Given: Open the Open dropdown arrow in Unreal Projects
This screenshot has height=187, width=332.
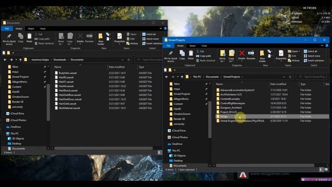Looking at the screenshot, I should (x=299, y=51).
